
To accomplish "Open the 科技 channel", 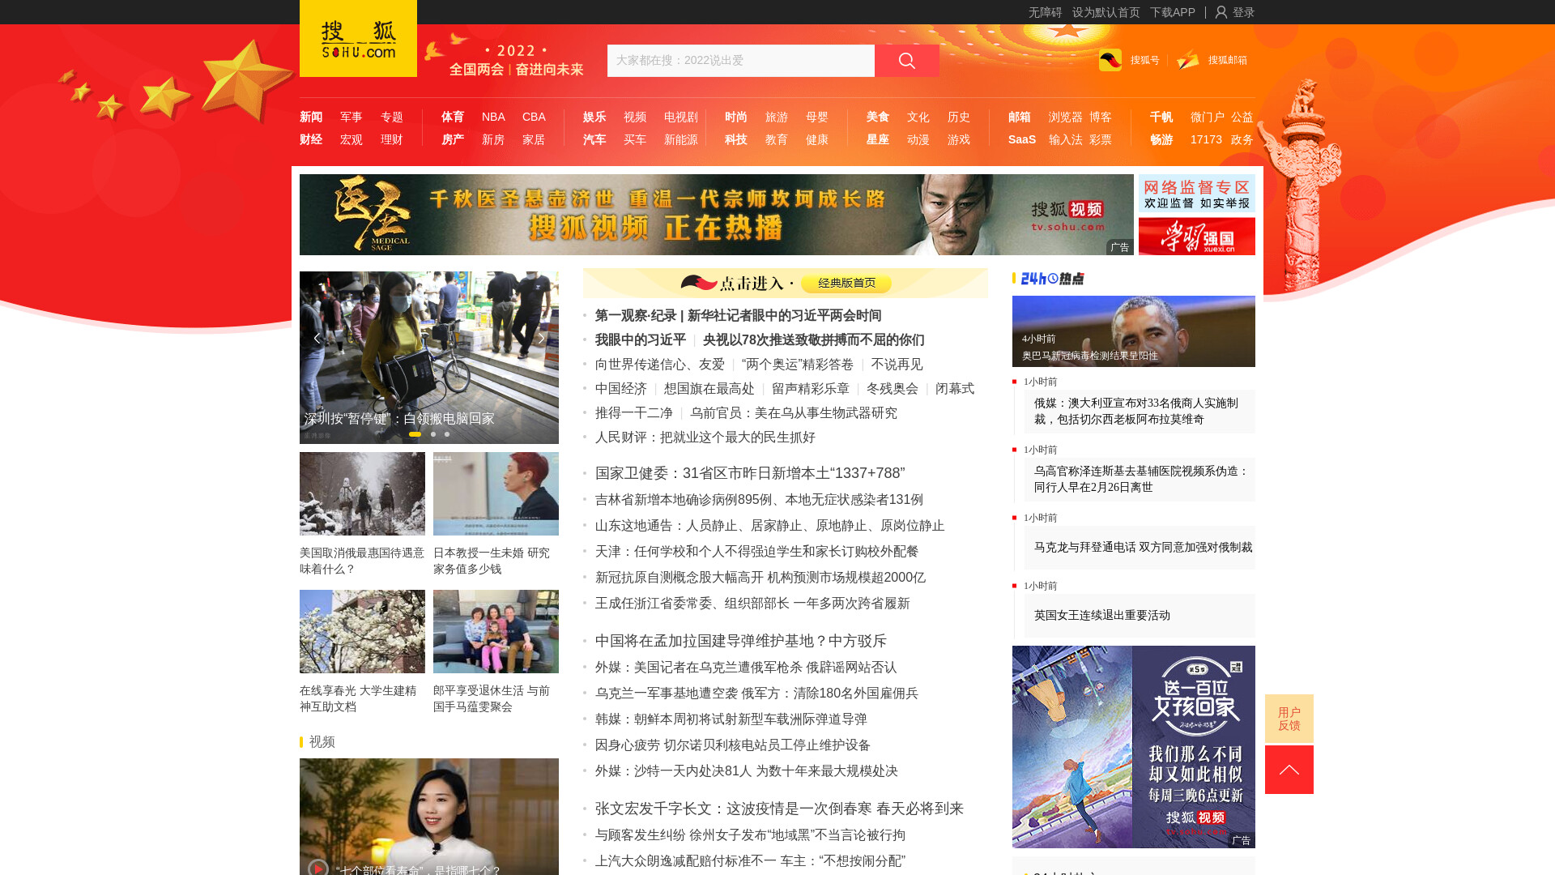I will [736, 139].
